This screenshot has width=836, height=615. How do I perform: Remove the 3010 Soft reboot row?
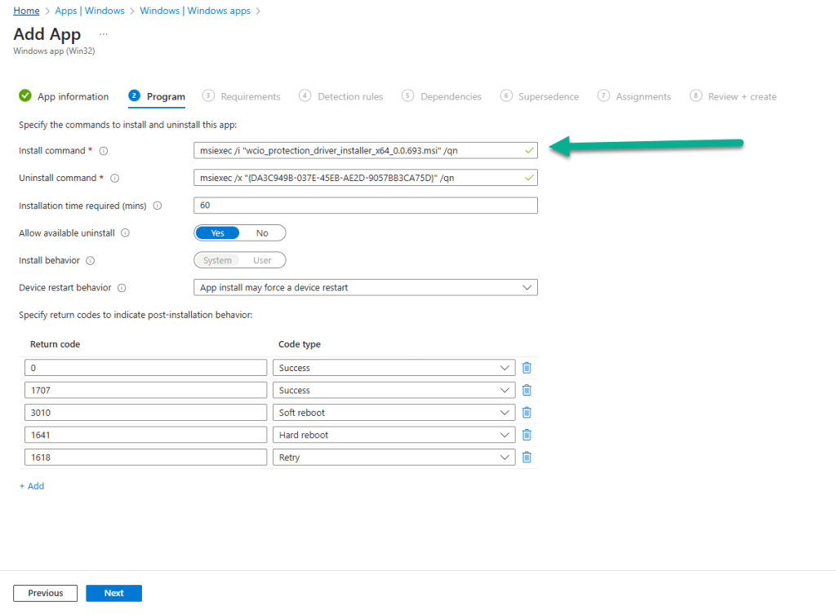[x=527, y=413]
